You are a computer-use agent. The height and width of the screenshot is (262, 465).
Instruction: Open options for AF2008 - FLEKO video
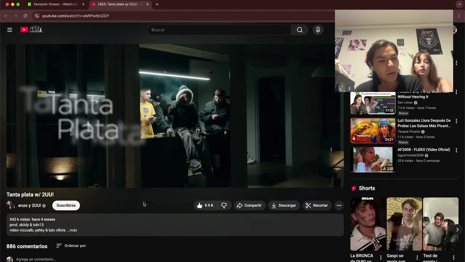point(456,150)
